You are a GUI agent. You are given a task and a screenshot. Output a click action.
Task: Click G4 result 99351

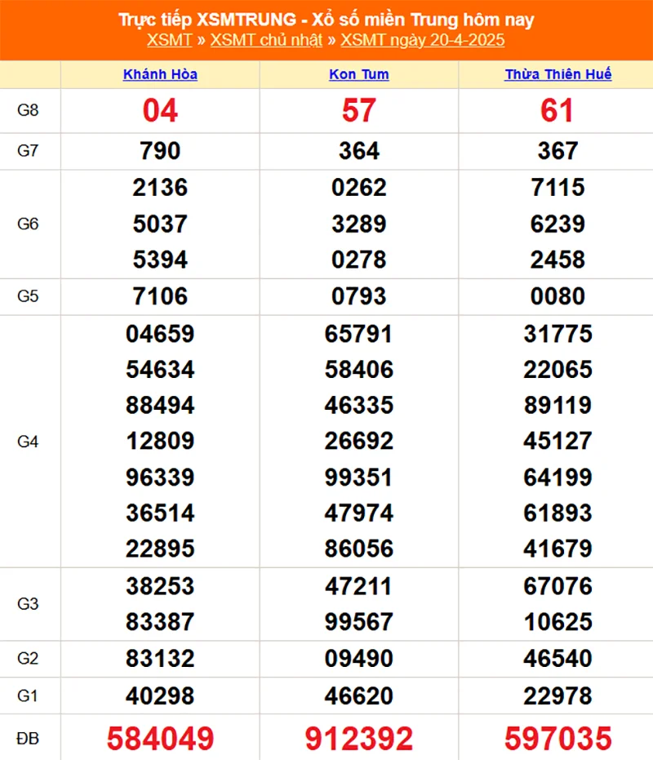pyautogui.click(x=358, y=478)
